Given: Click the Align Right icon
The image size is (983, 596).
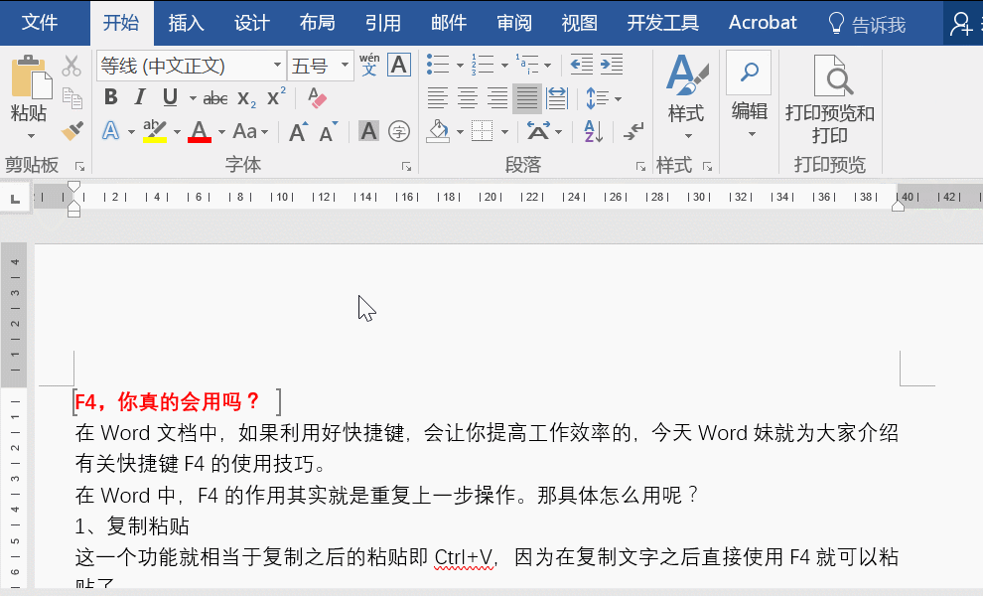Looking at the screenshot, I should pos(497,98).
